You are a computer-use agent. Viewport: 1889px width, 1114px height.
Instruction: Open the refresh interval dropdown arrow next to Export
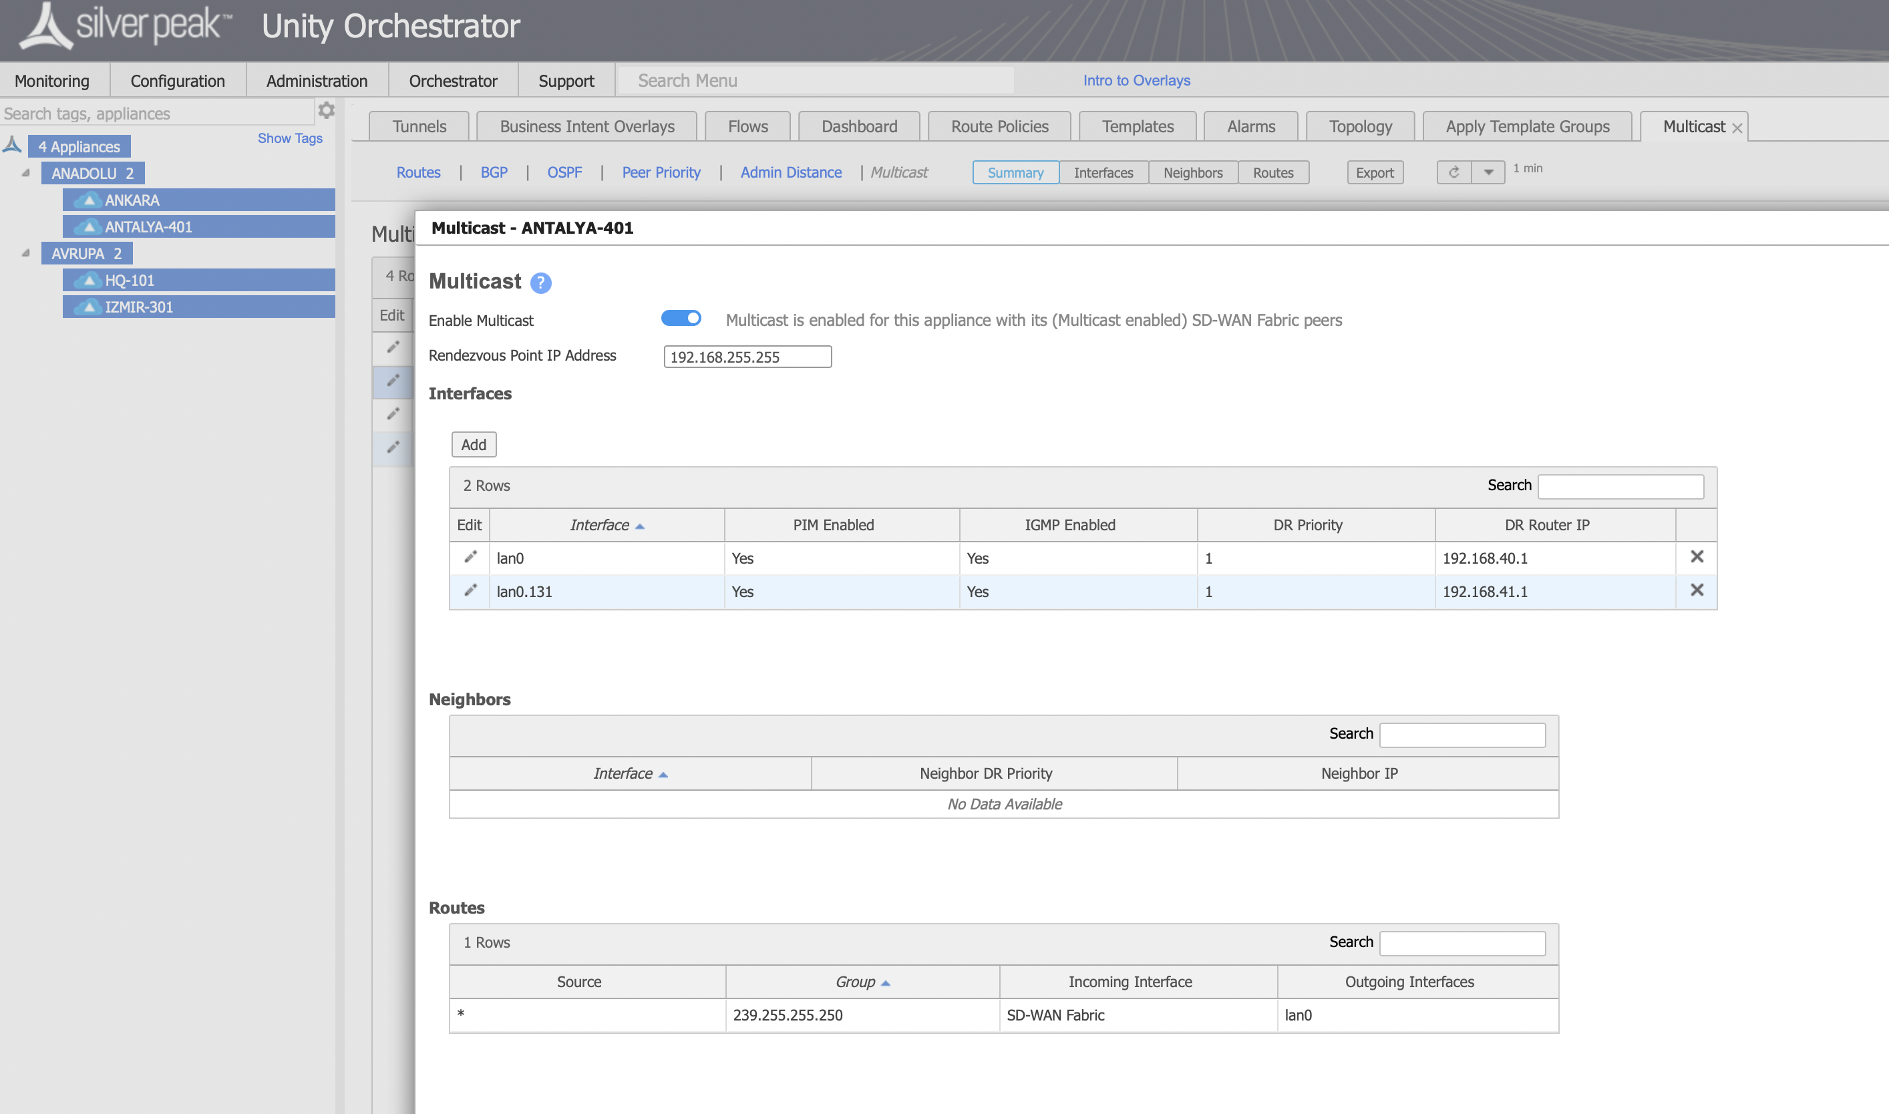(x=1489, y=172)
